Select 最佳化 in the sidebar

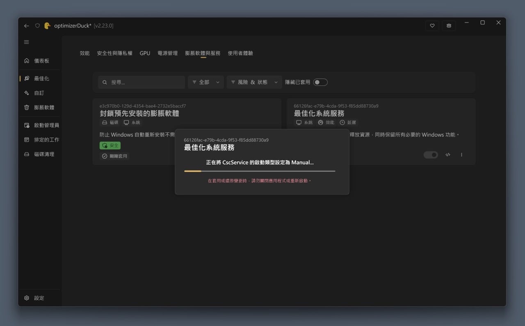pyautogui.click(x=40, y=78)
